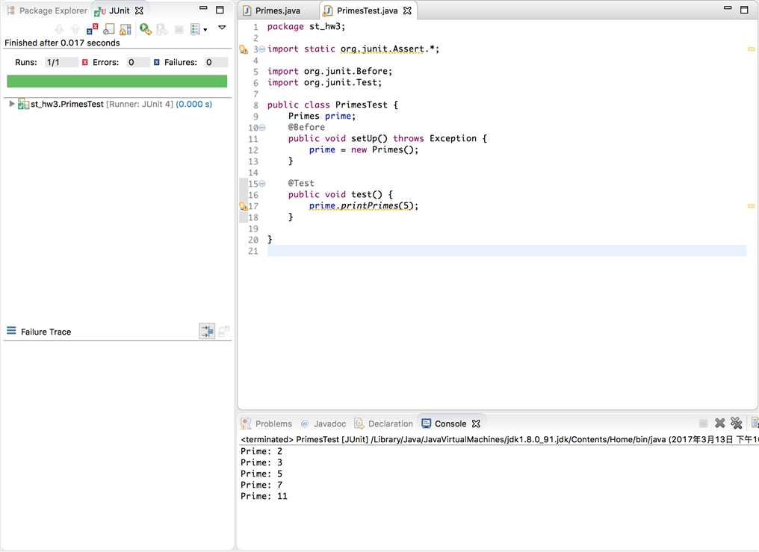This screenshot has width=759, height=552.
Task: Click the Rerun Failed Tests icon in JUnit toolbar
Action: (162, 30)
